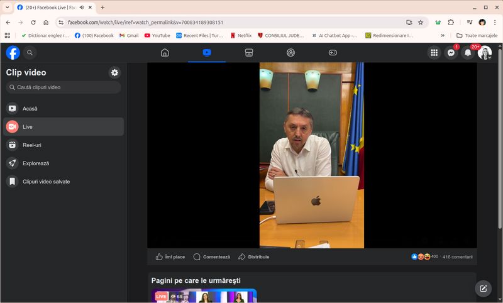This screenshot has width=503, height=303.
Task: Open Facebook Home icon in top navigation
Action: tap(165, 53)
